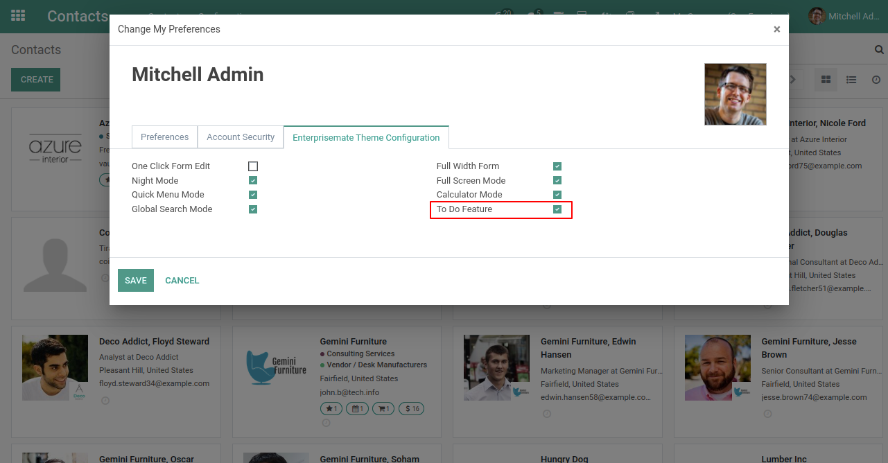This screenshot has height=463, width=888.
Task: Switch to the Account Security tab
Action: tap(241, 137)
